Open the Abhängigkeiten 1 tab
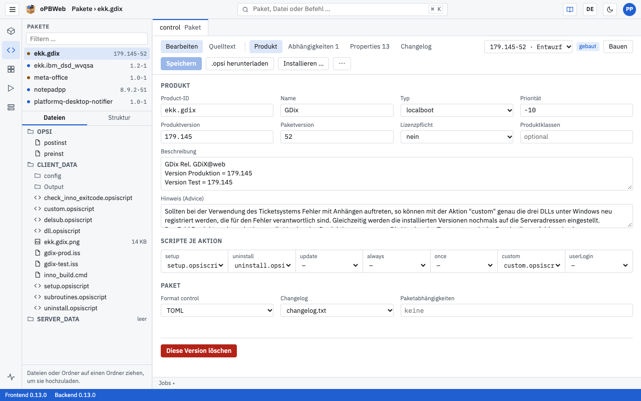 coord(313,47)
